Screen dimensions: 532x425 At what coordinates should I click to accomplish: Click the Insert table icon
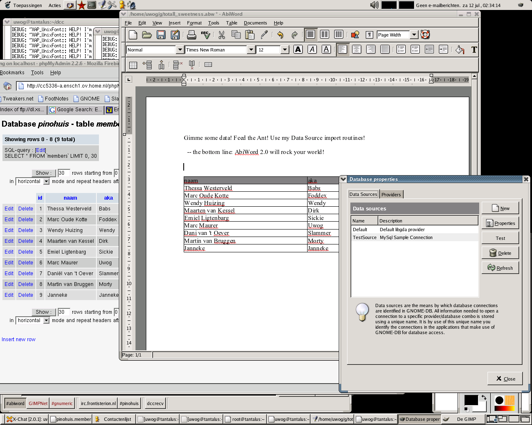click(x=133, y=65)
